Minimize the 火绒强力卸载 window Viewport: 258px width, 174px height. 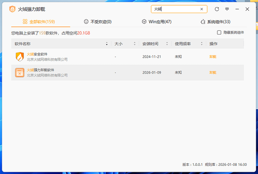point(237,9)
